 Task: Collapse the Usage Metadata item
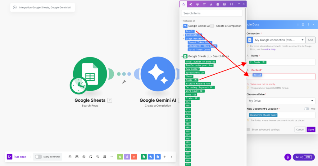(184, 39)
